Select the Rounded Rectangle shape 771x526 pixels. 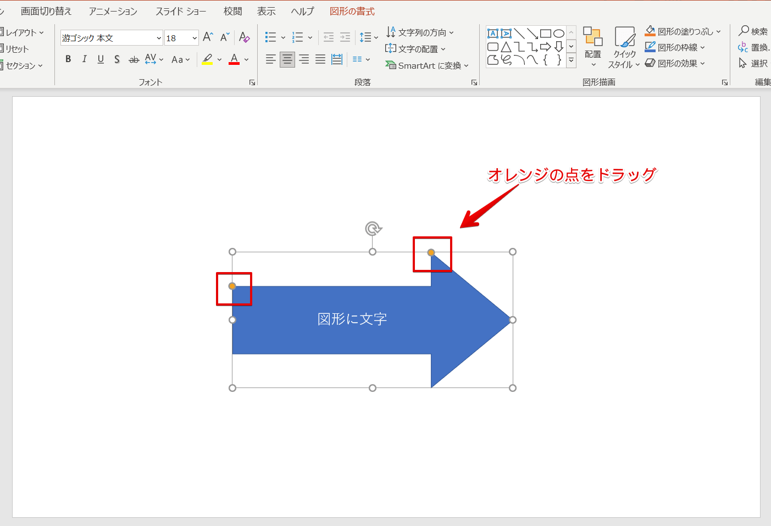tap(493, 47)
